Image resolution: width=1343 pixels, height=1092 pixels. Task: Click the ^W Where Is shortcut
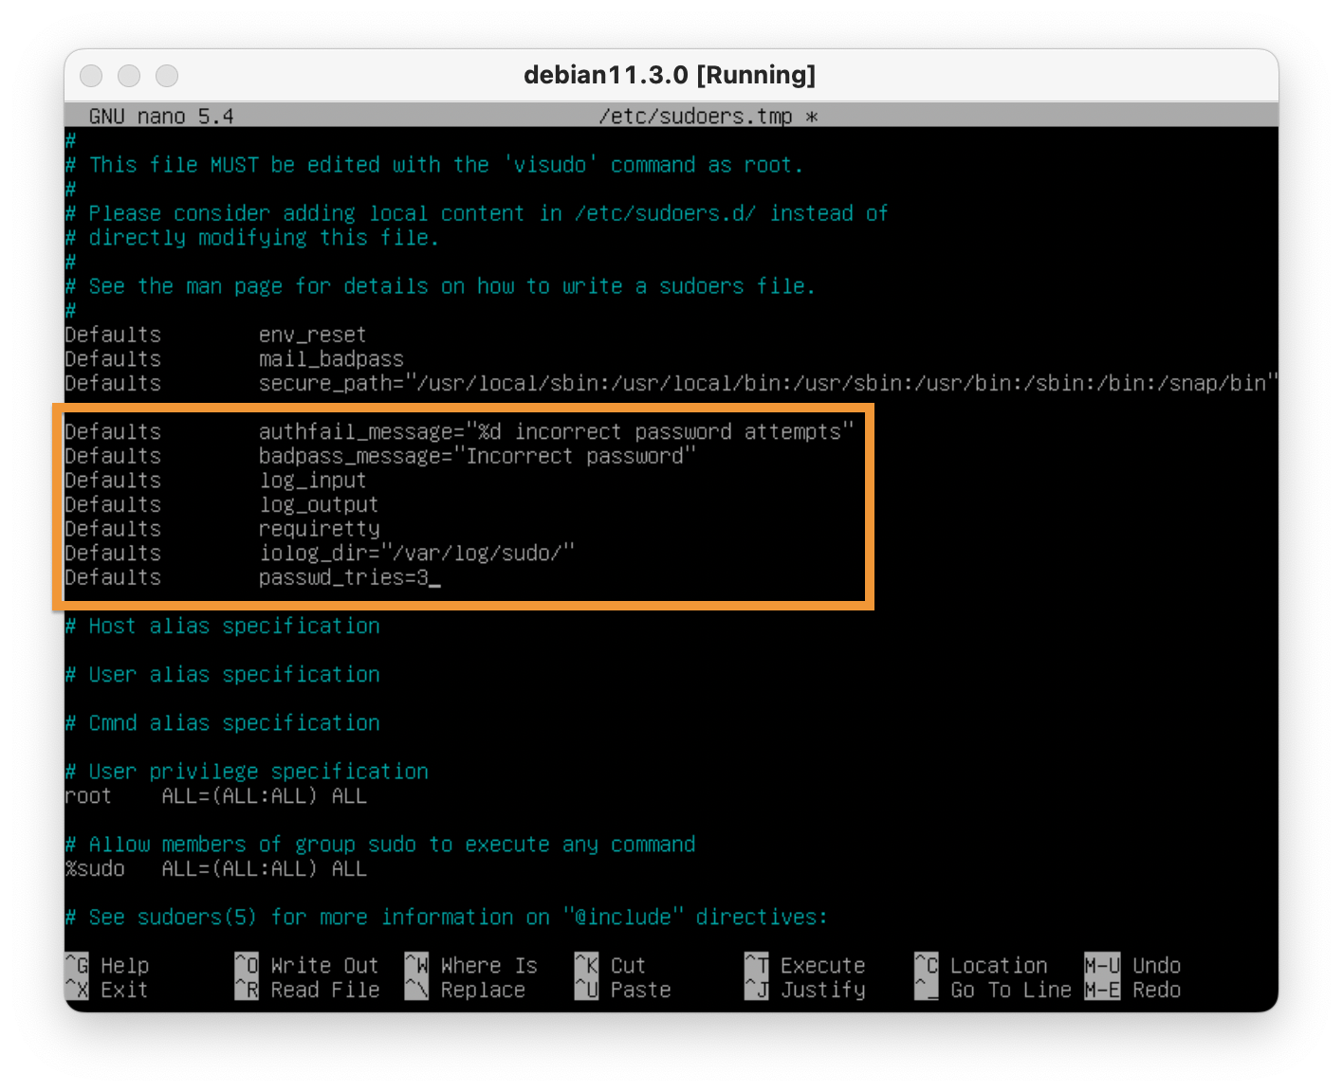[x=471, y=965]
